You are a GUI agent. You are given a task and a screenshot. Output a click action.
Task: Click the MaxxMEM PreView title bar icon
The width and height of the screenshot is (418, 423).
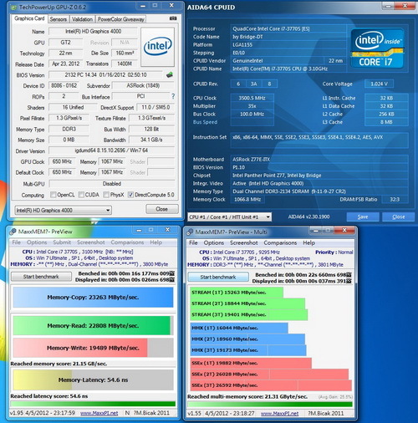13,232
